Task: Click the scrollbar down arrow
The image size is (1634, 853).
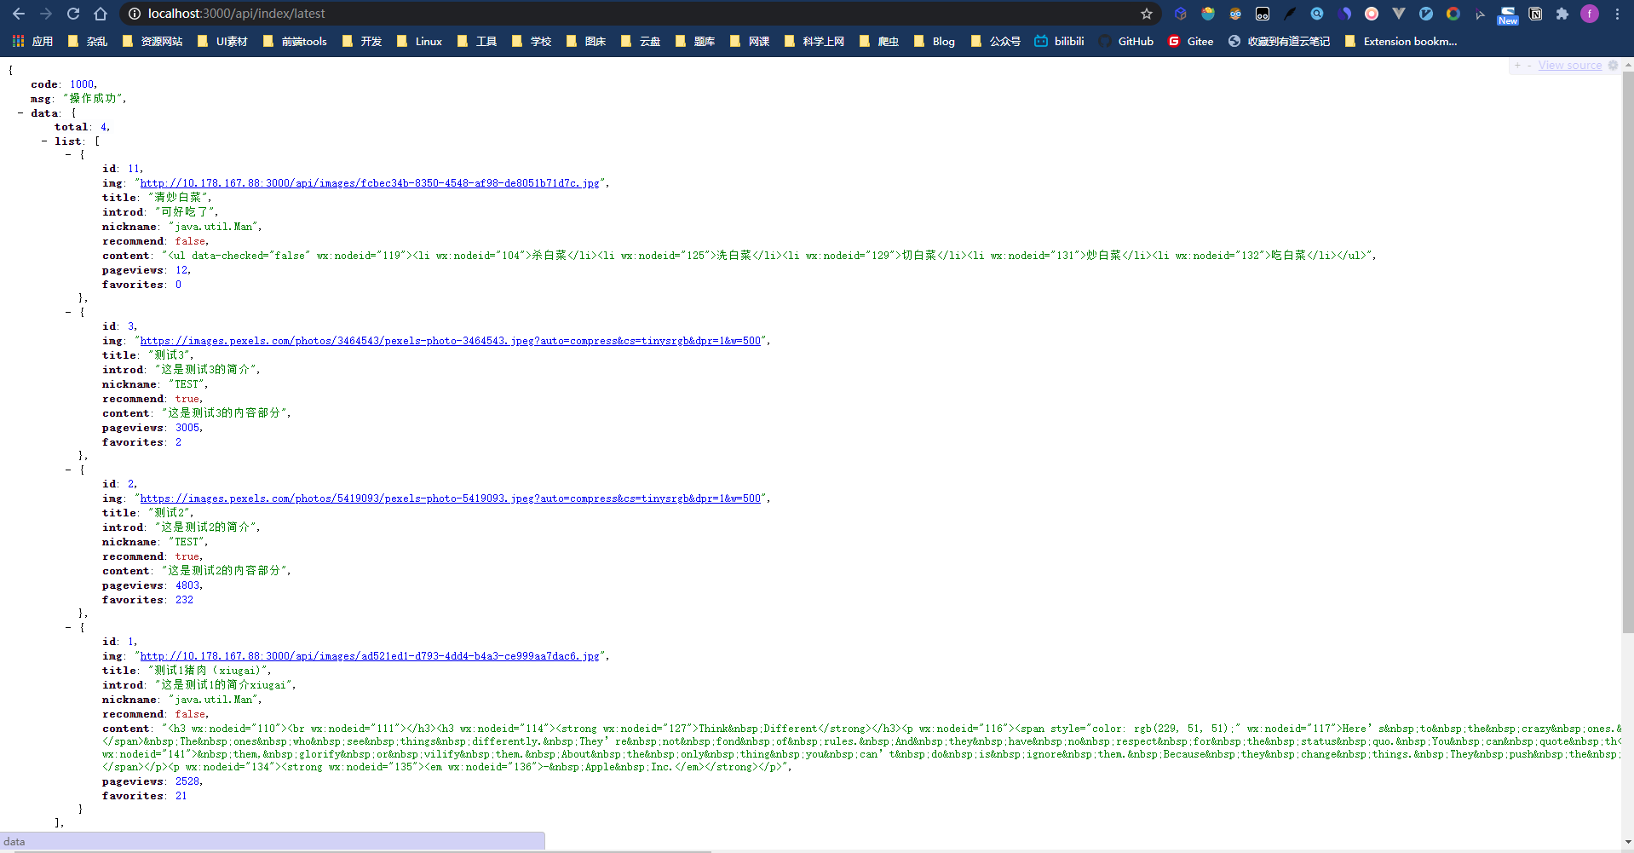Action: (x=1627, y=842)
